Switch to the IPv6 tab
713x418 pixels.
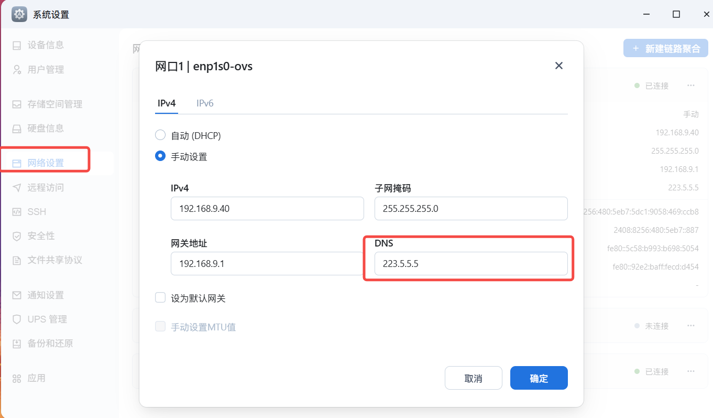pos(205,103)
